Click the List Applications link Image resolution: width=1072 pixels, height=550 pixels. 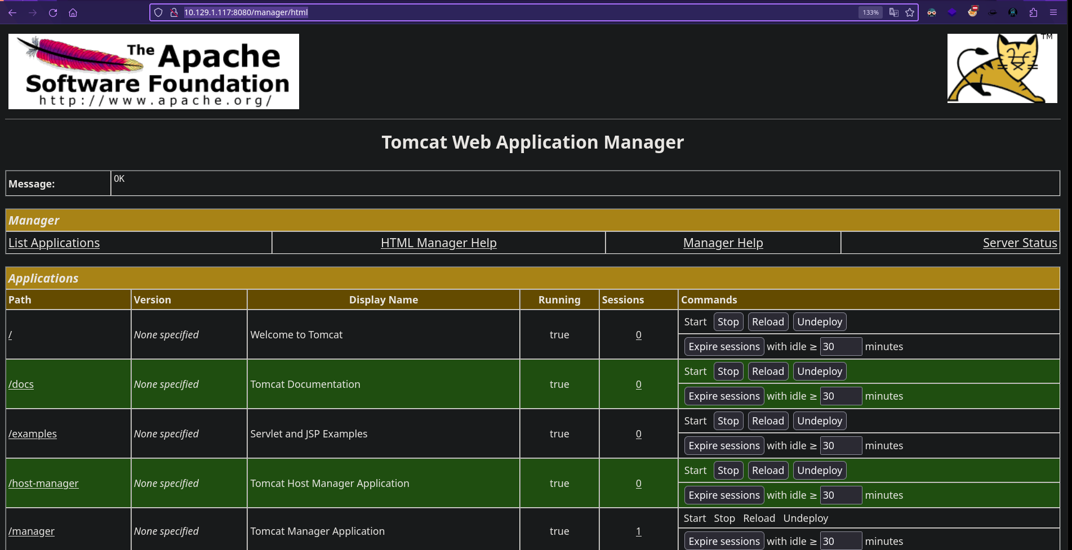54,243
